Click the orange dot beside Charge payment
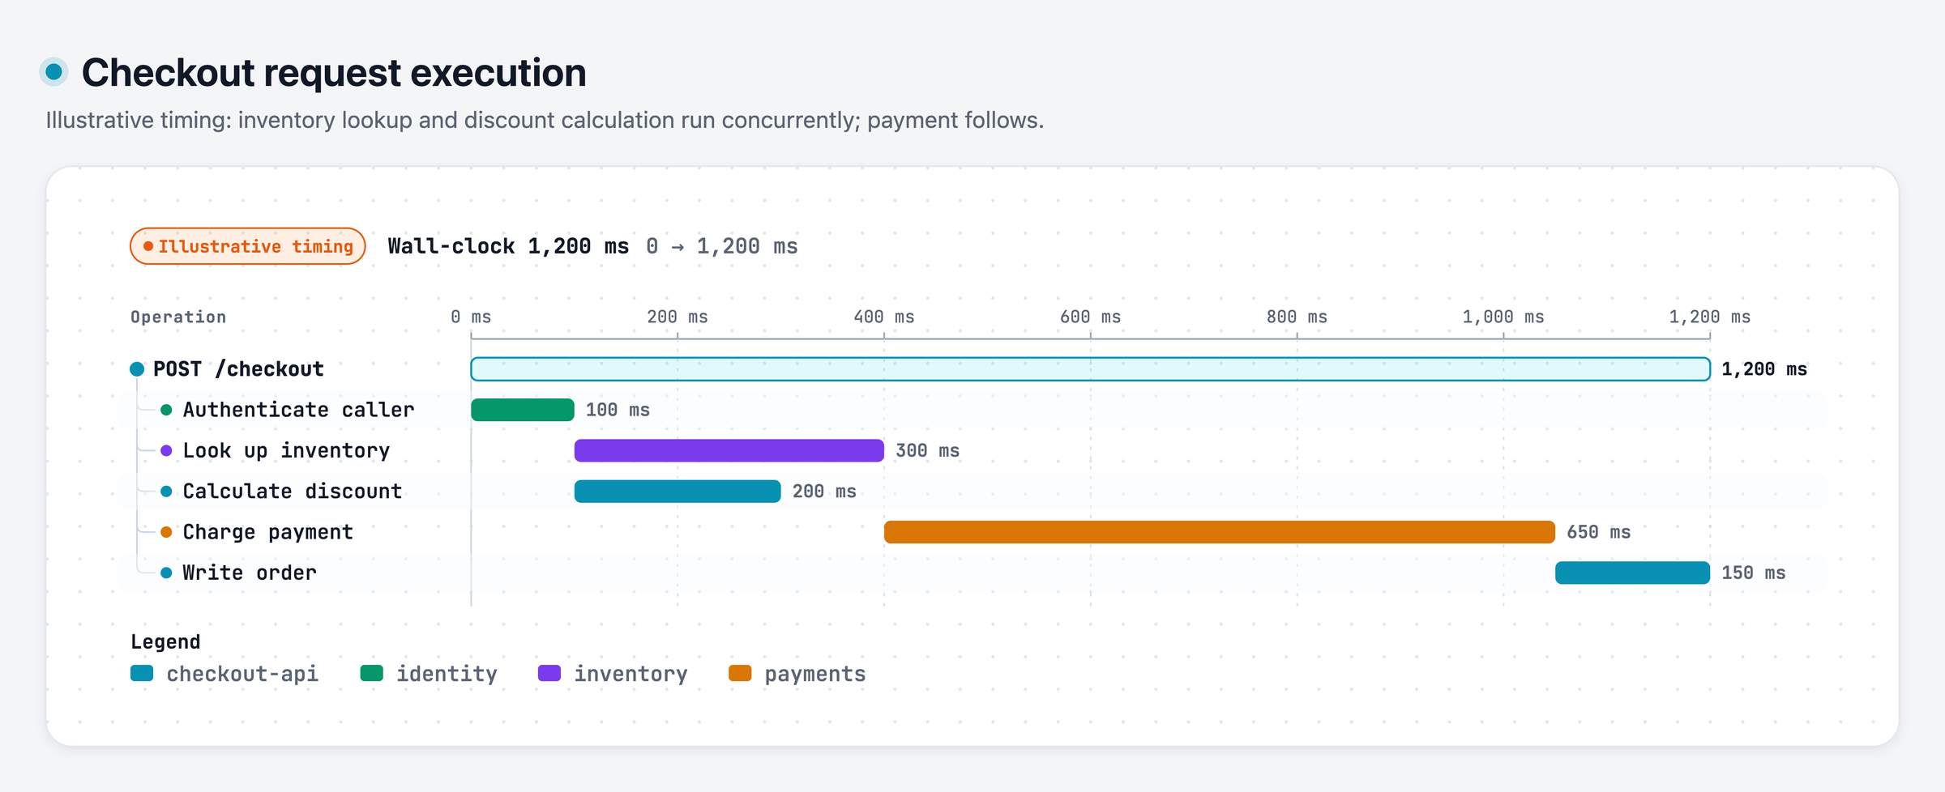The image size is (1945, 792). point(166,532)
